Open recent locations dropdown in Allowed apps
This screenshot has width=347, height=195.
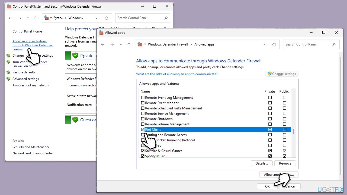click(x=121, y=44)
